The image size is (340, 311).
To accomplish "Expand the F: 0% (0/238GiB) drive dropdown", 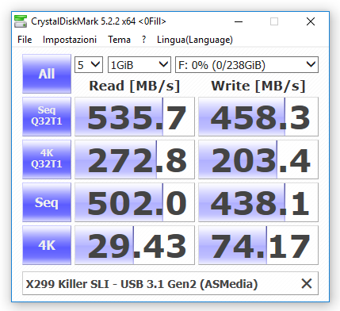I will point(247,65).
